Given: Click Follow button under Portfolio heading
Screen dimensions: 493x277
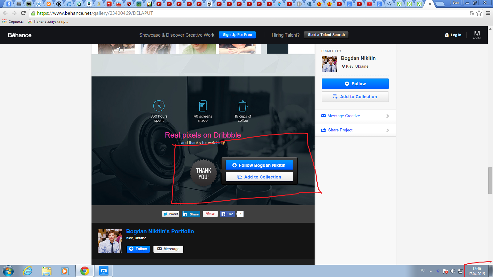Looking at the screenshot, I should [138, 249].
